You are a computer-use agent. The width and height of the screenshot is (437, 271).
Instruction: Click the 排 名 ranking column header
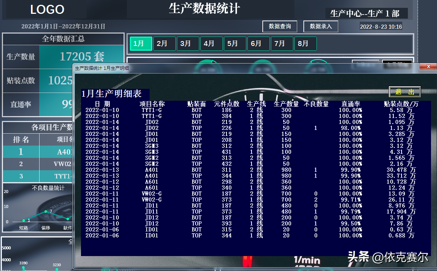21,139
